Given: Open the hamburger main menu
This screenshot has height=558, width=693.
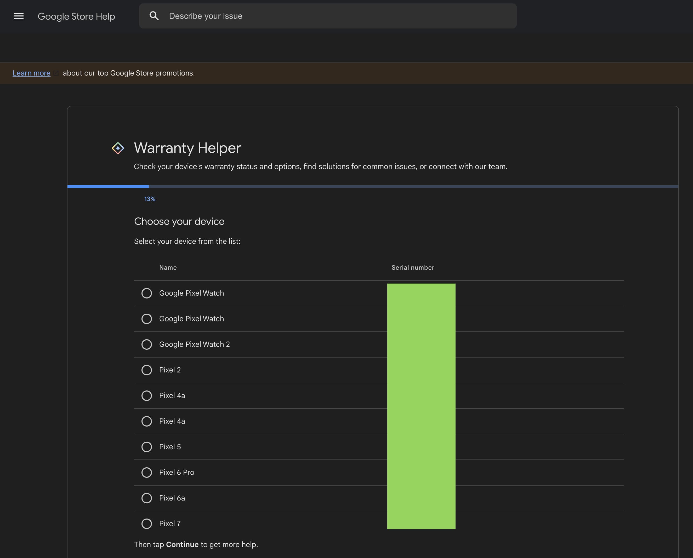Looking at the screenshot, I should click(x=19, y=16).
